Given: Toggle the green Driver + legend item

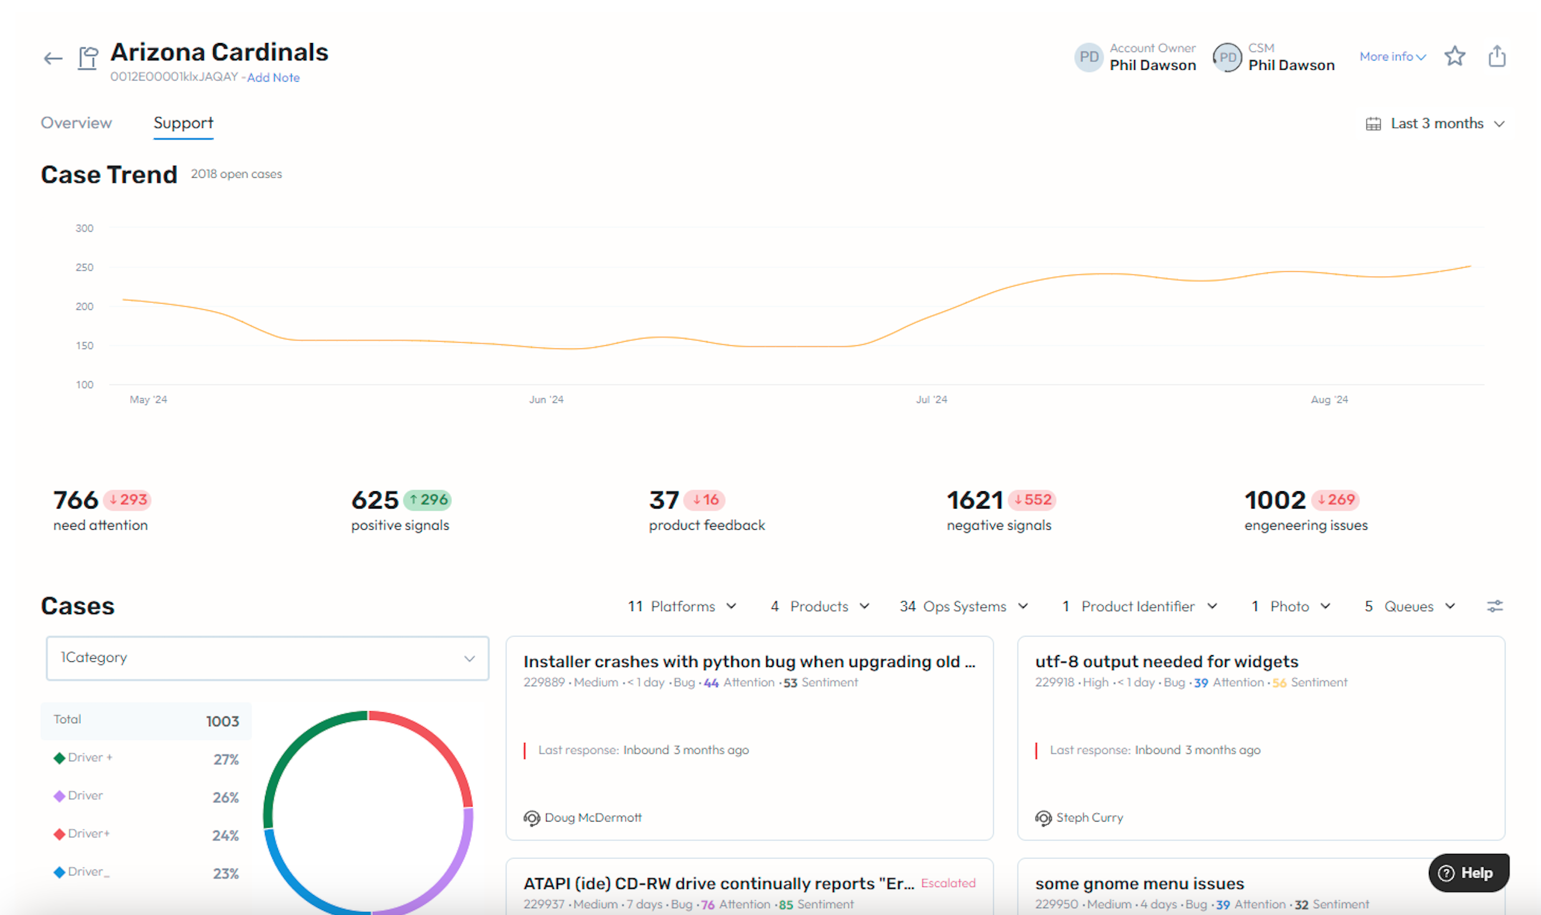Looking at the screenshot, I should [x=84, y=758].
